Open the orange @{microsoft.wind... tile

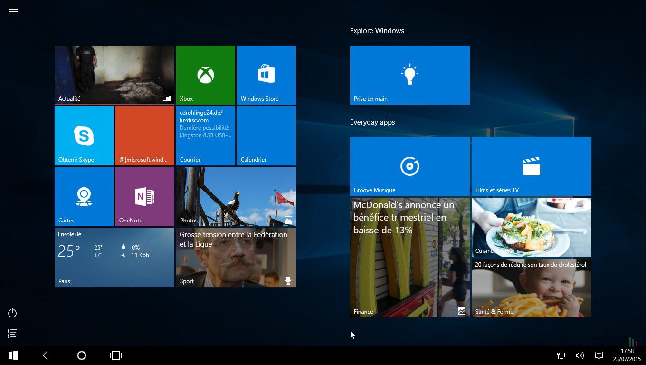click(x=145, y=136)
